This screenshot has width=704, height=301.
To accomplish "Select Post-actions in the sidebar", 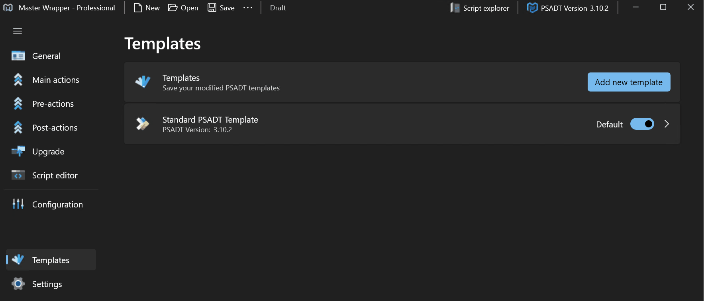I will [x=51, y=127].
